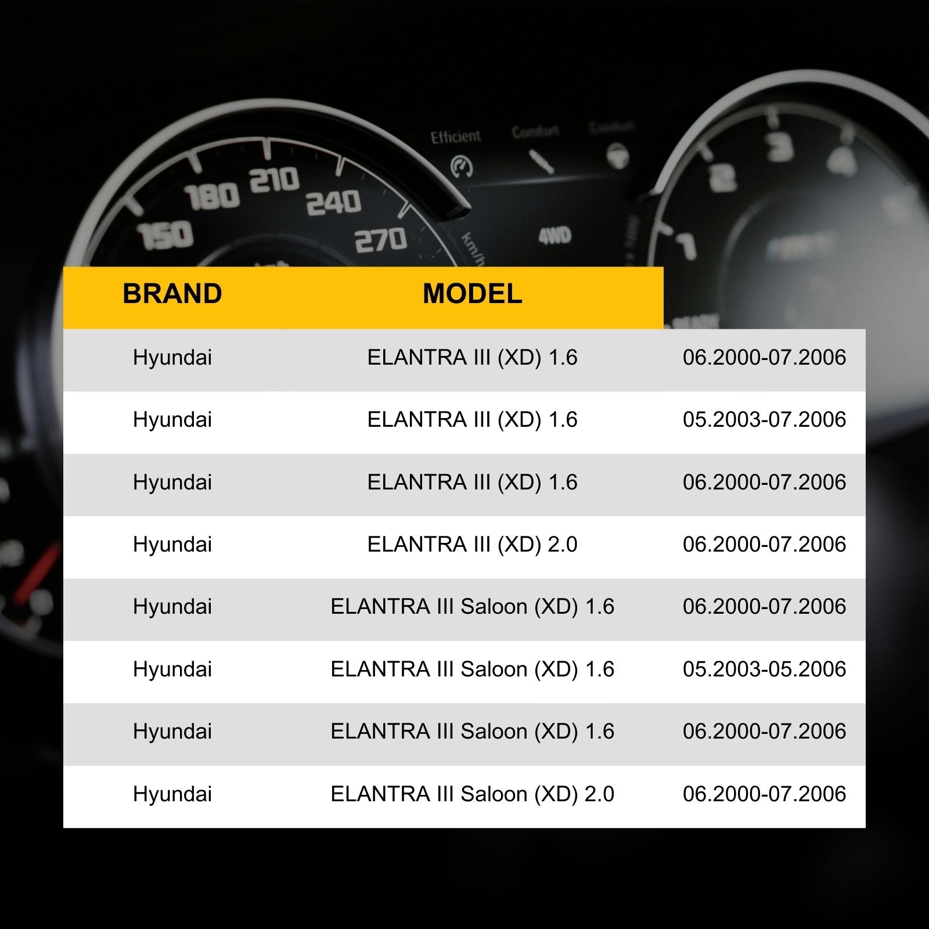This screenshot has height=929, width=929.
Task: Click the 05.2003-05.2006 date cell
Action: tap(764, 669)
